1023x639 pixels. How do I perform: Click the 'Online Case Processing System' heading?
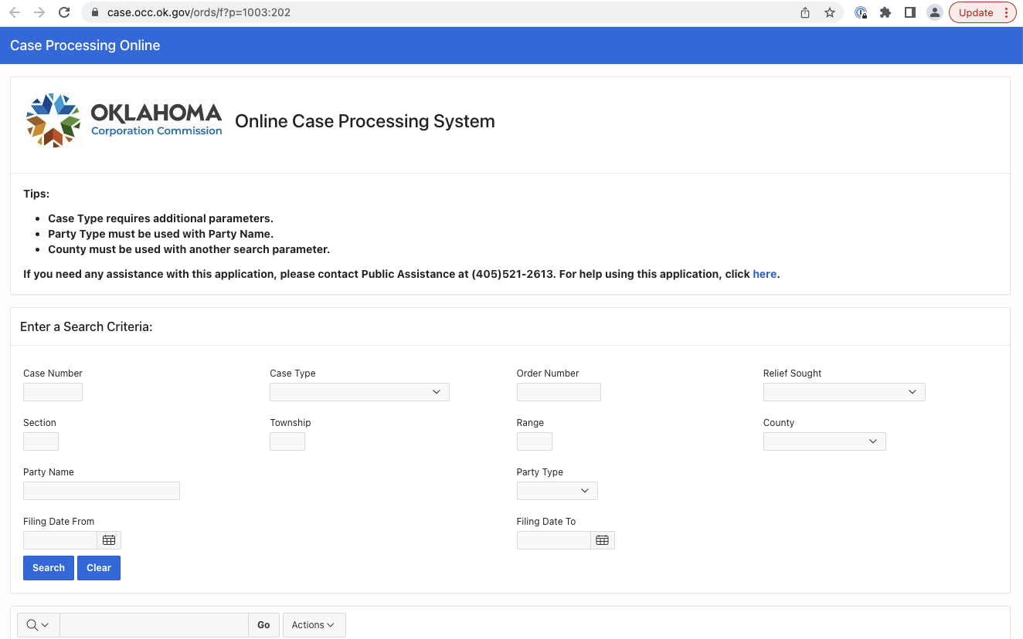365,121
